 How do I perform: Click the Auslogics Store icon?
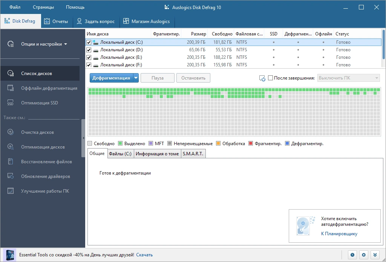126,21
